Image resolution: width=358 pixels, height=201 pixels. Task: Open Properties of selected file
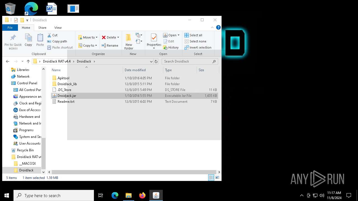point(154,41)
